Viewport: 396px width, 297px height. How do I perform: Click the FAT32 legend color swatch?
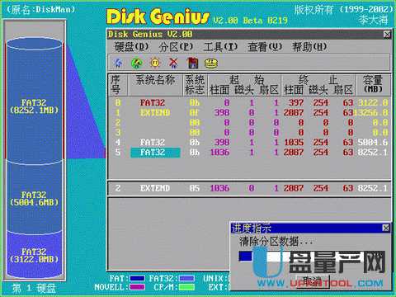[x=187, y=279]
